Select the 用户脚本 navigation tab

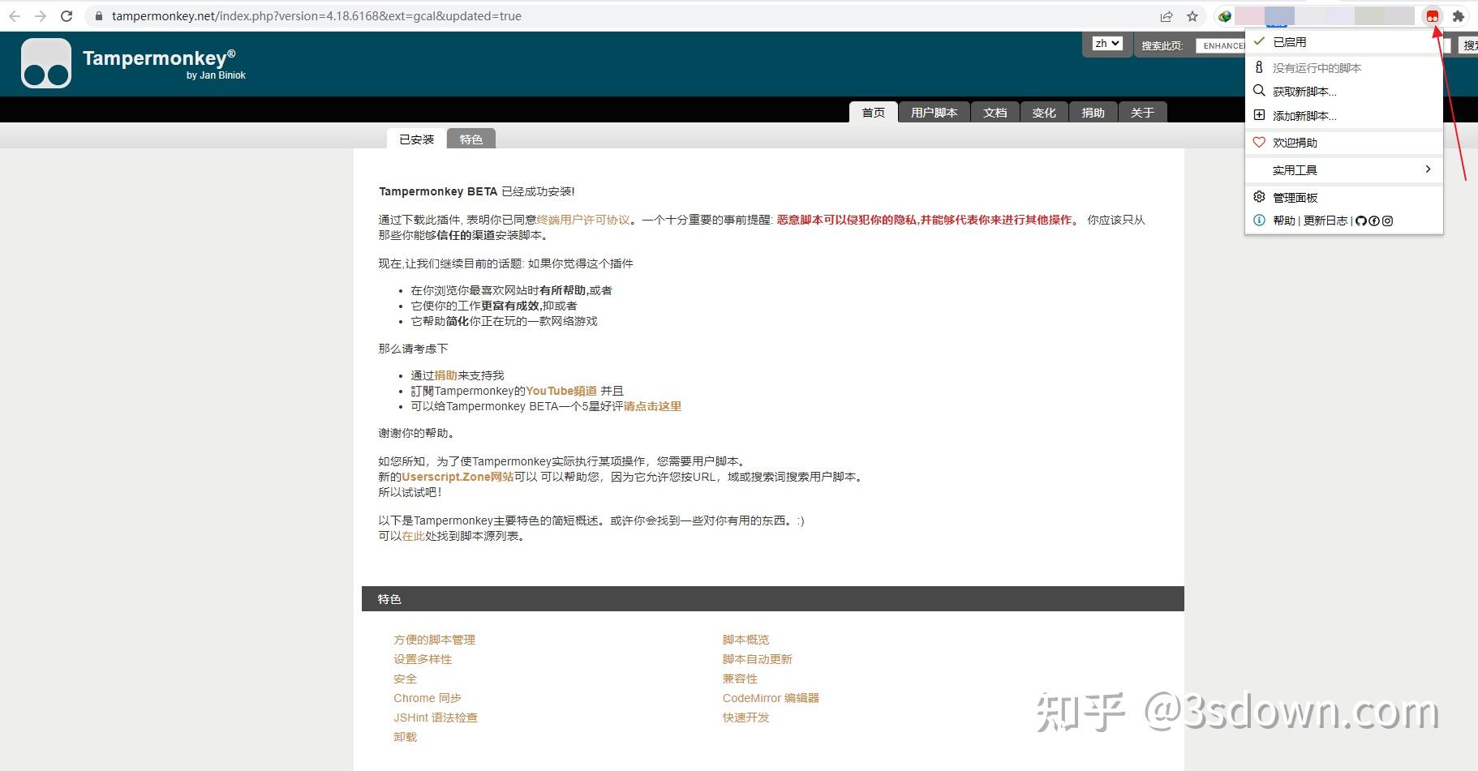click(934, 113)
